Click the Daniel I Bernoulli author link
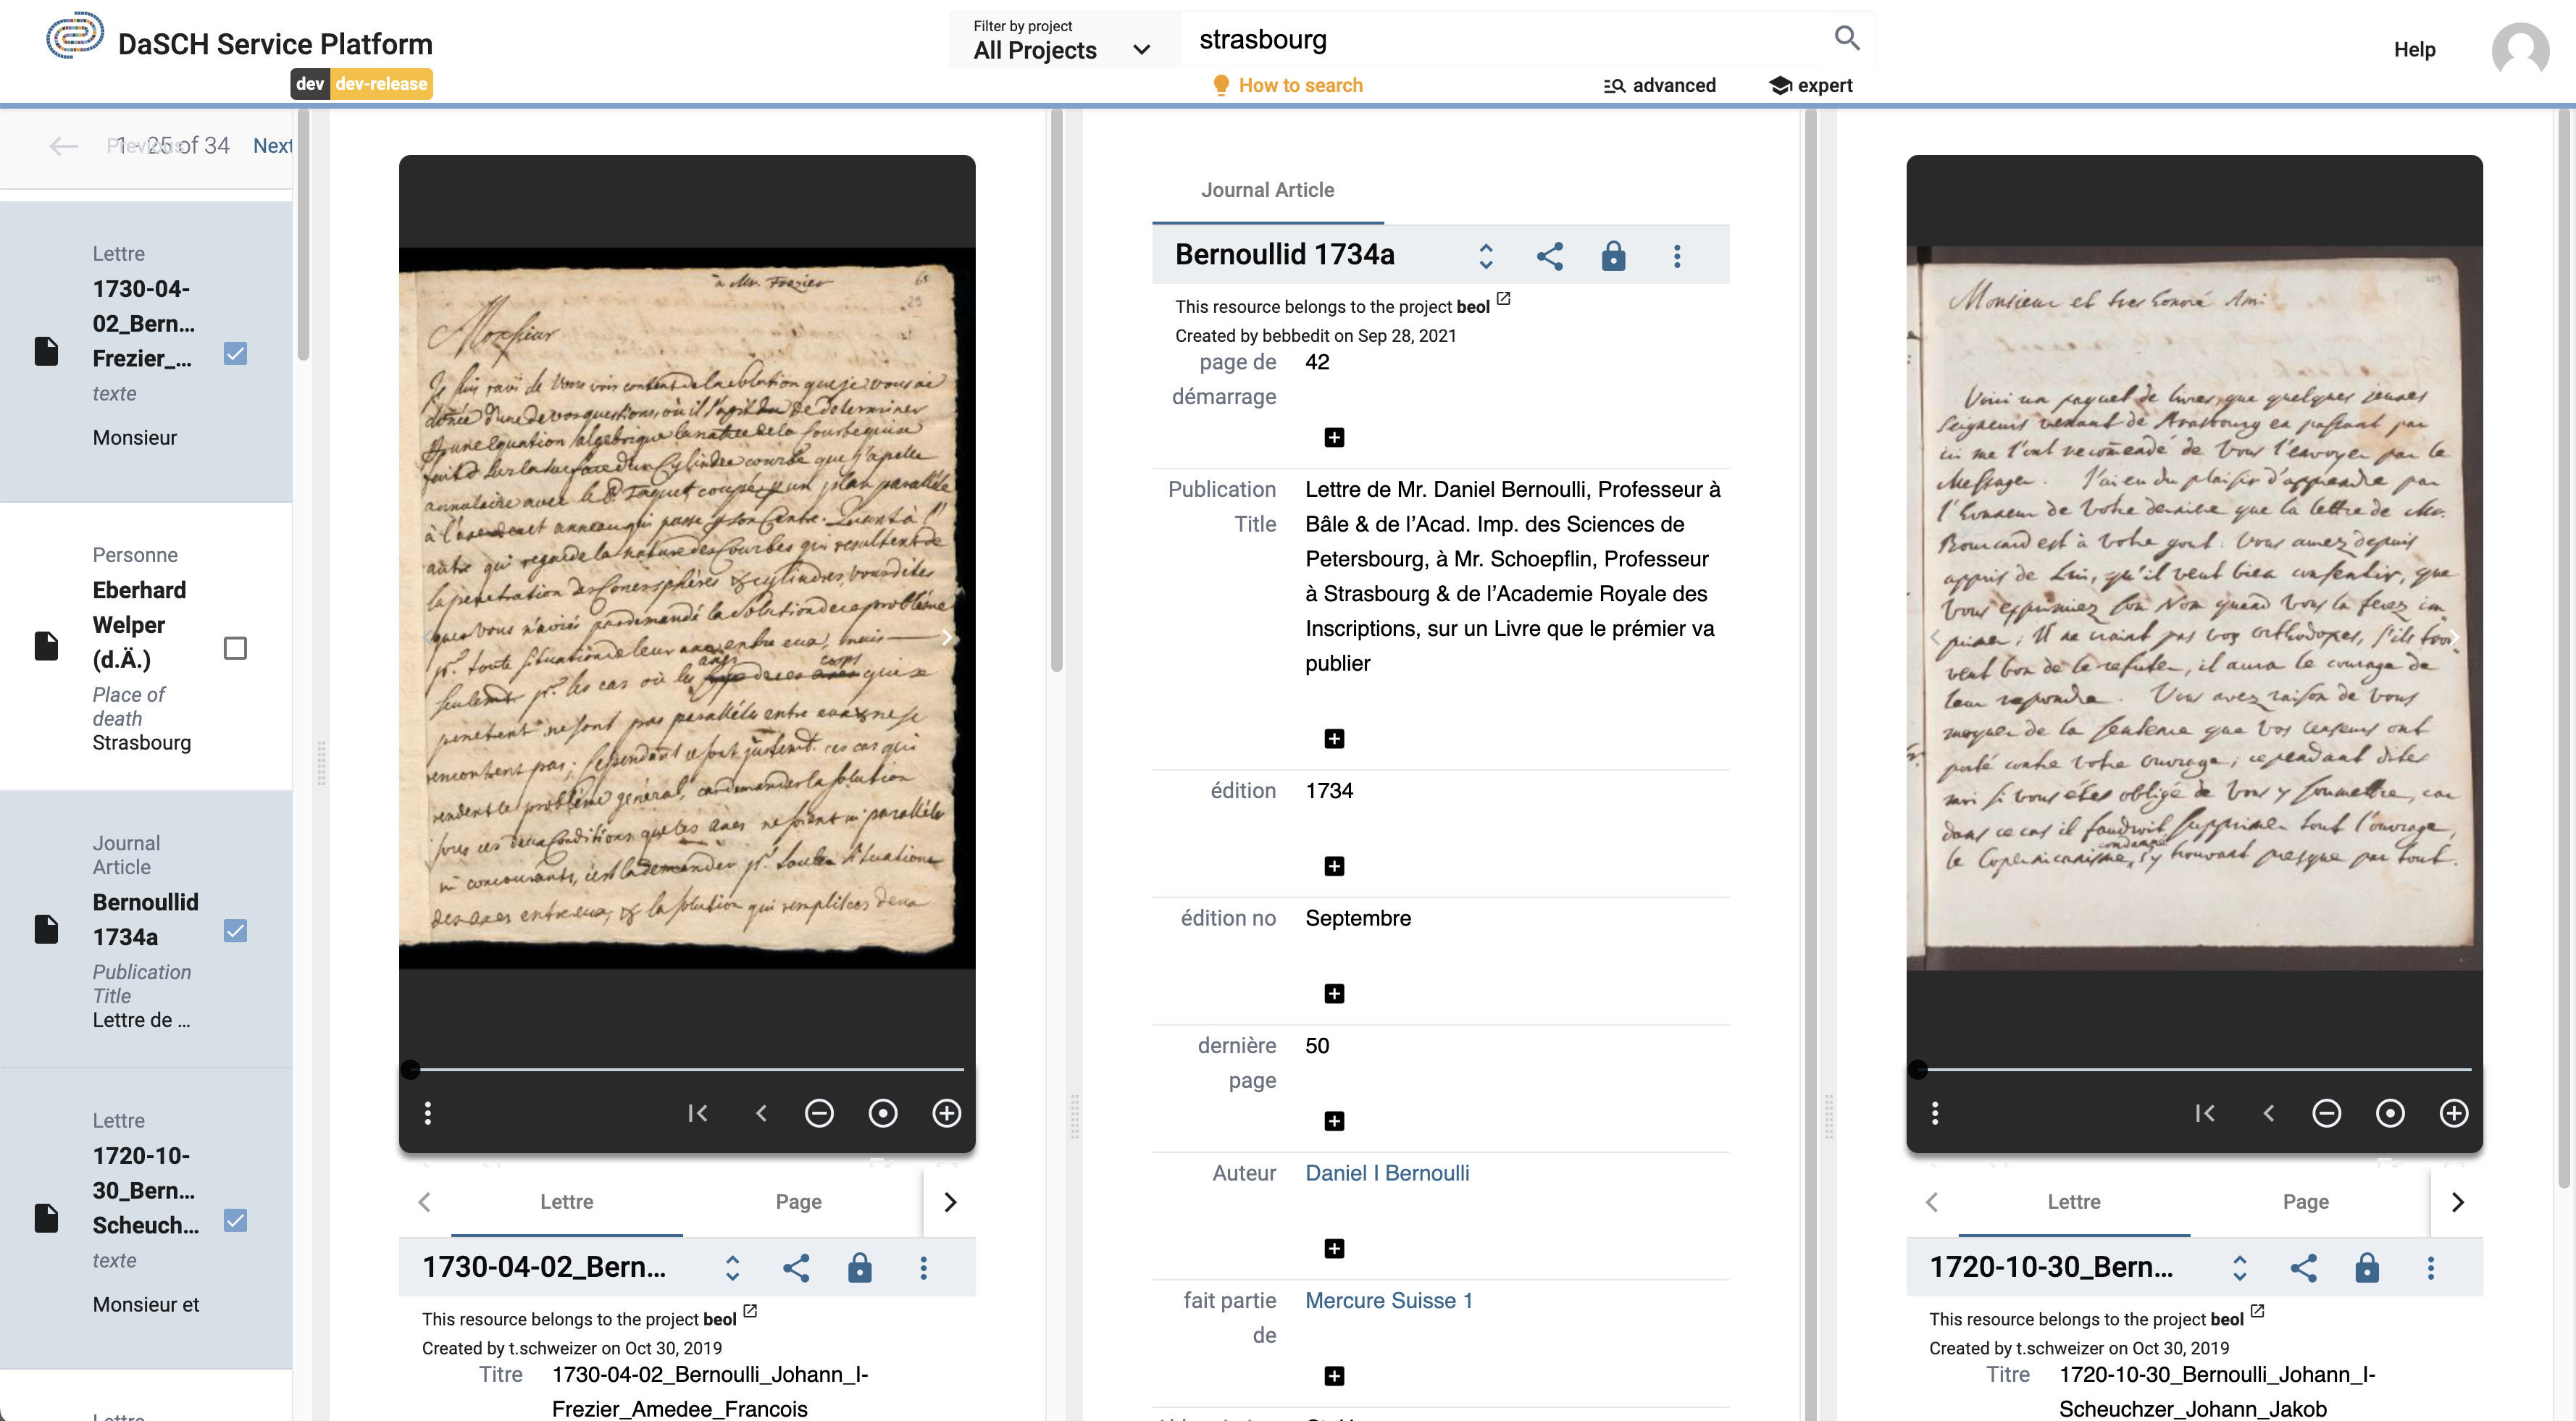 [1389, 1170]
